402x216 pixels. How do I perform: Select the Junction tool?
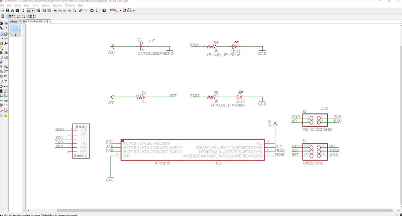click(1, 100)
